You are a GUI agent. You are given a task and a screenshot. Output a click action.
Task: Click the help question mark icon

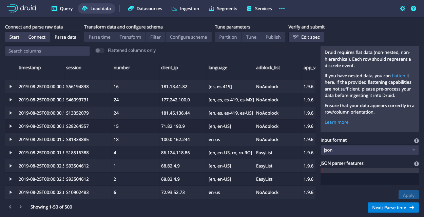pyautogui.click(x=413, y=8)
